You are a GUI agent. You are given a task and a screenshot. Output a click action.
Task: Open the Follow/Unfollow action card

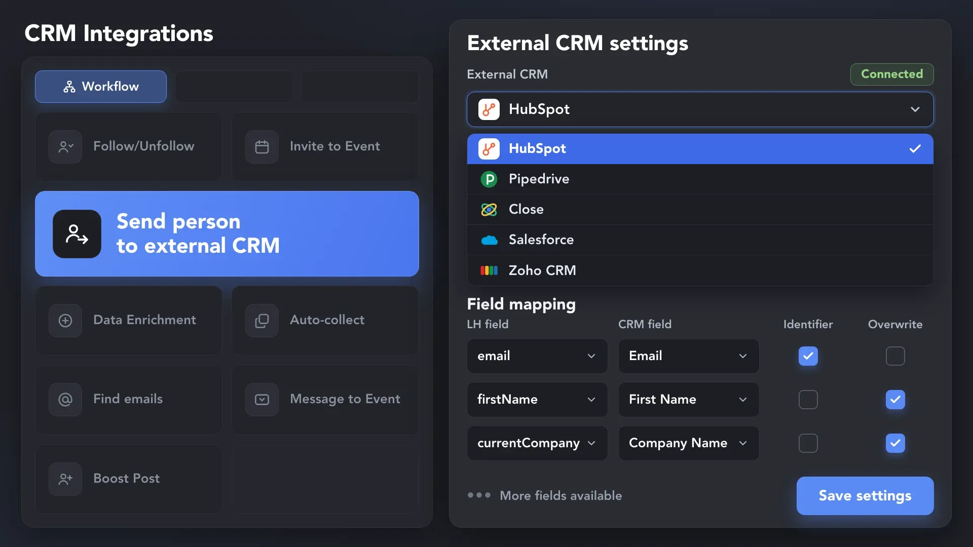coord(129,147)
